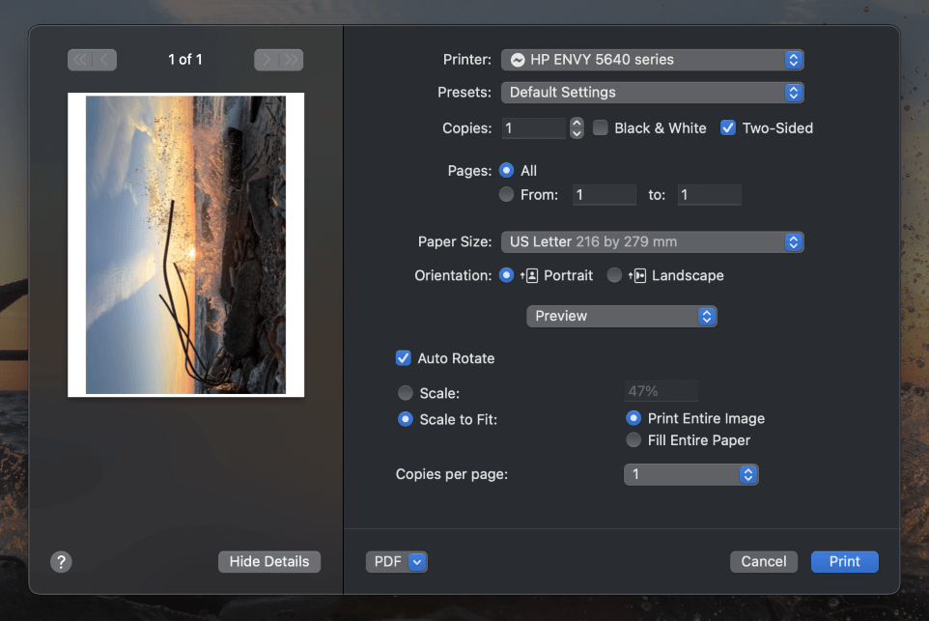Click the Hide Details button

click(x=269, y=562)
